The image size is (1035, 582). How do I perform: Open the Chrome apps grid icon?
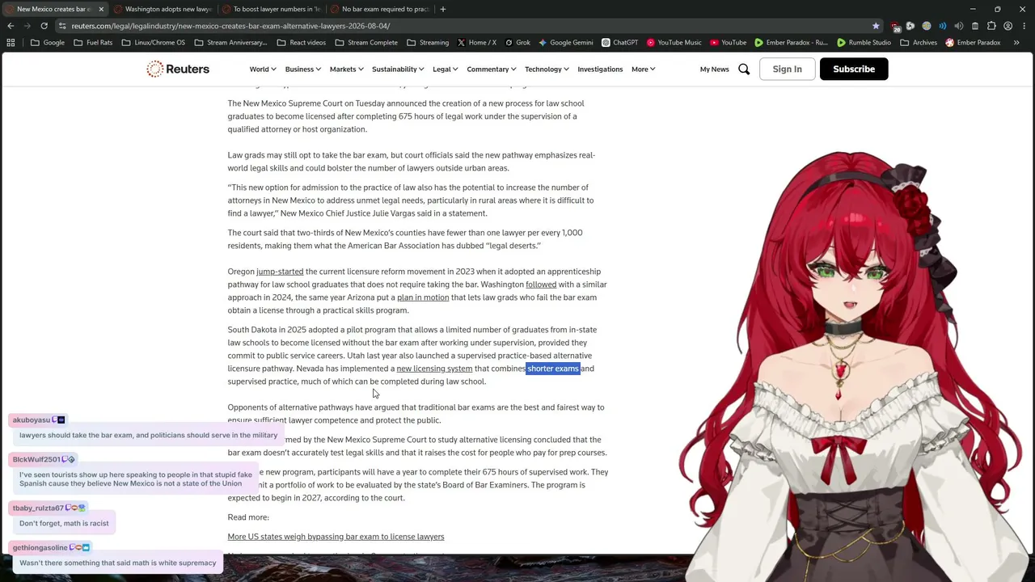[11, 43]
